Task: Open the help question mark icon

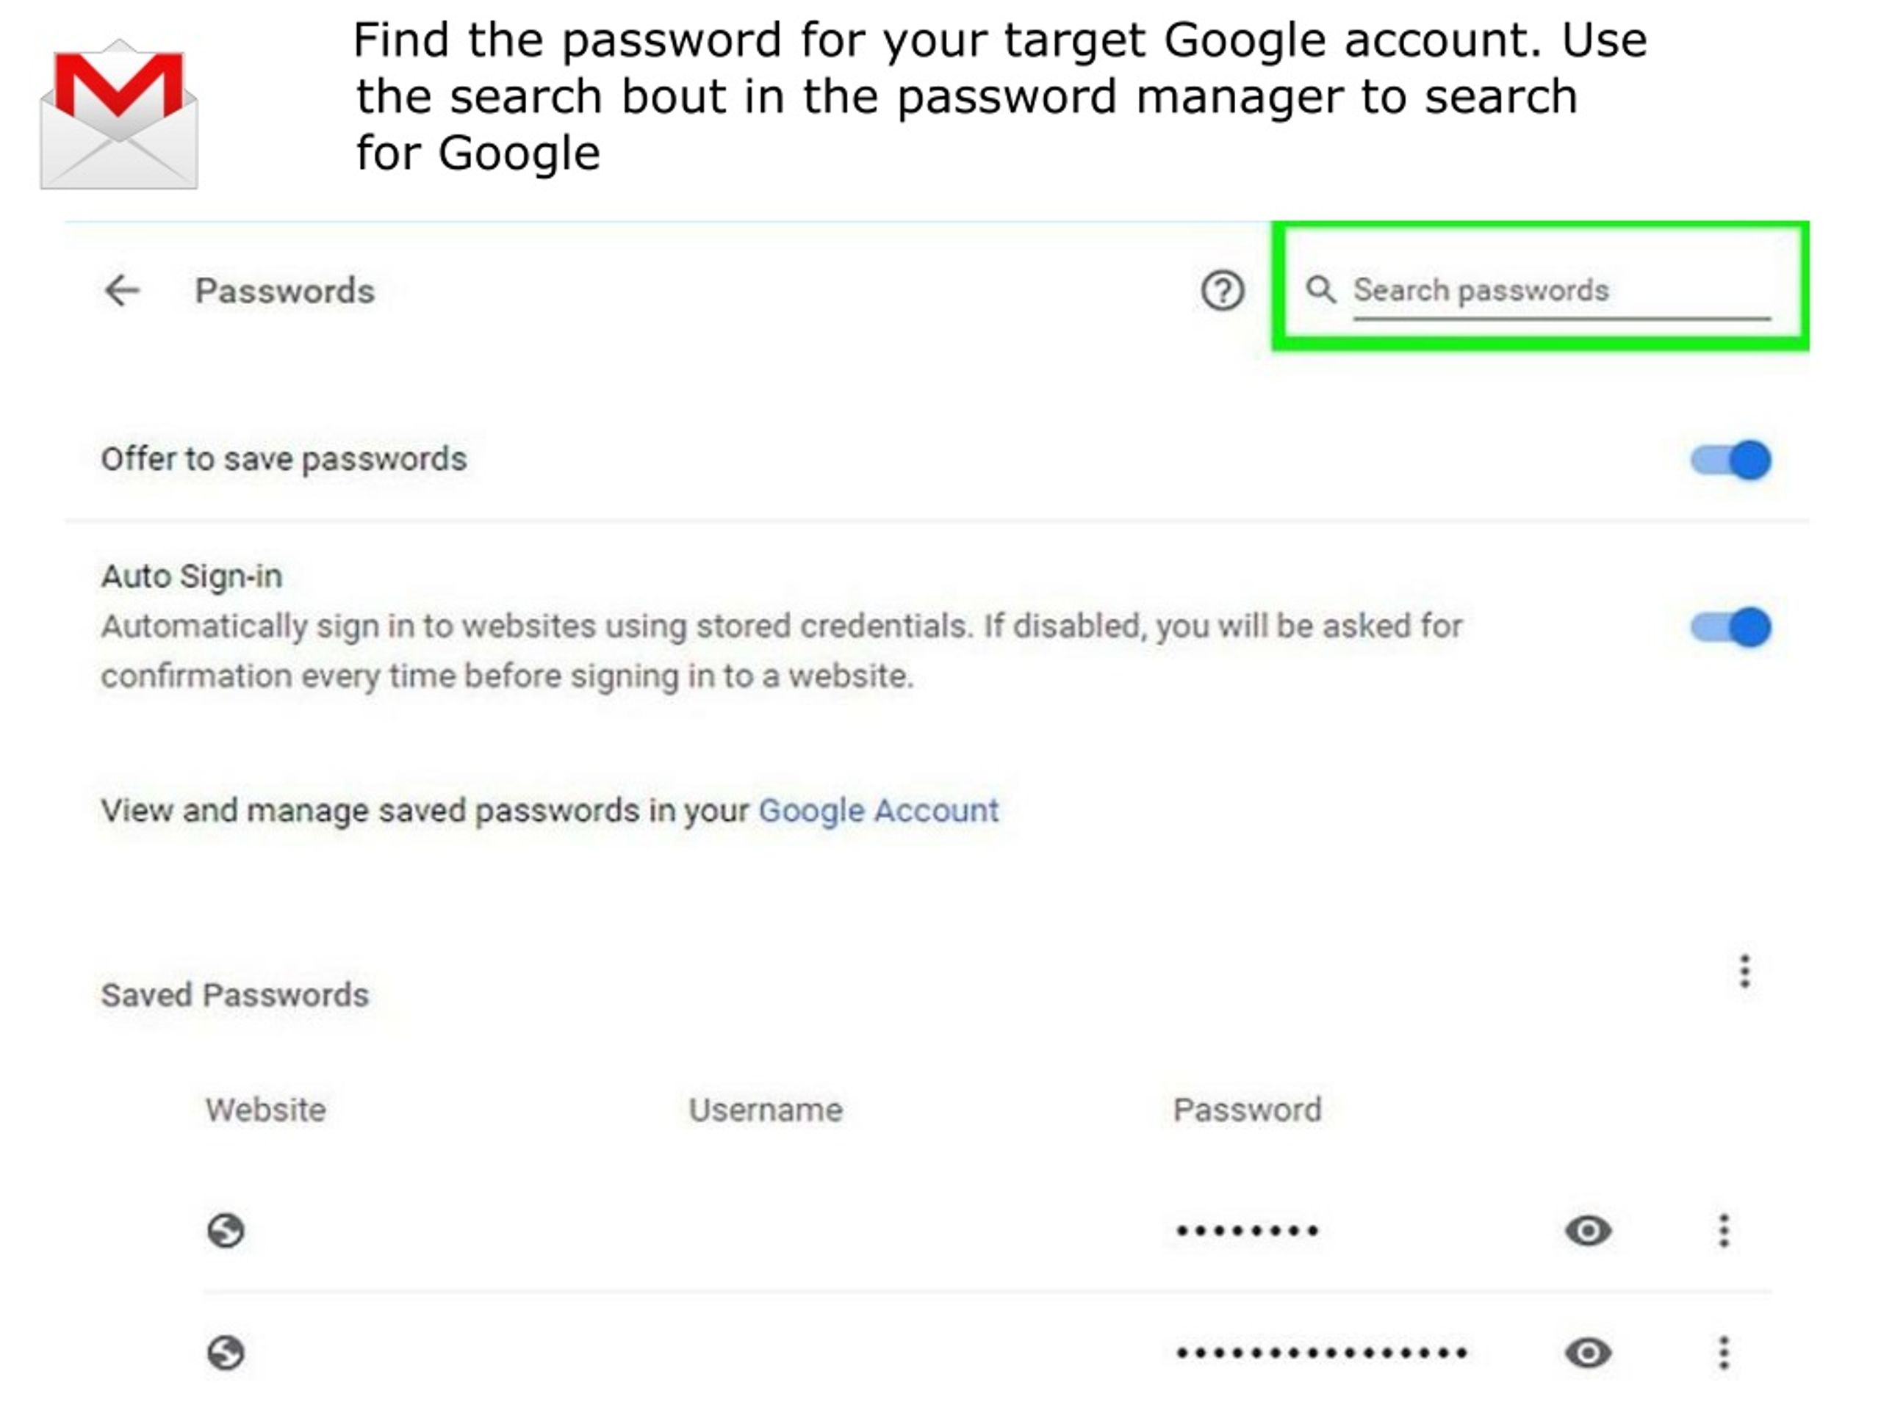Action: point(1223,291)
